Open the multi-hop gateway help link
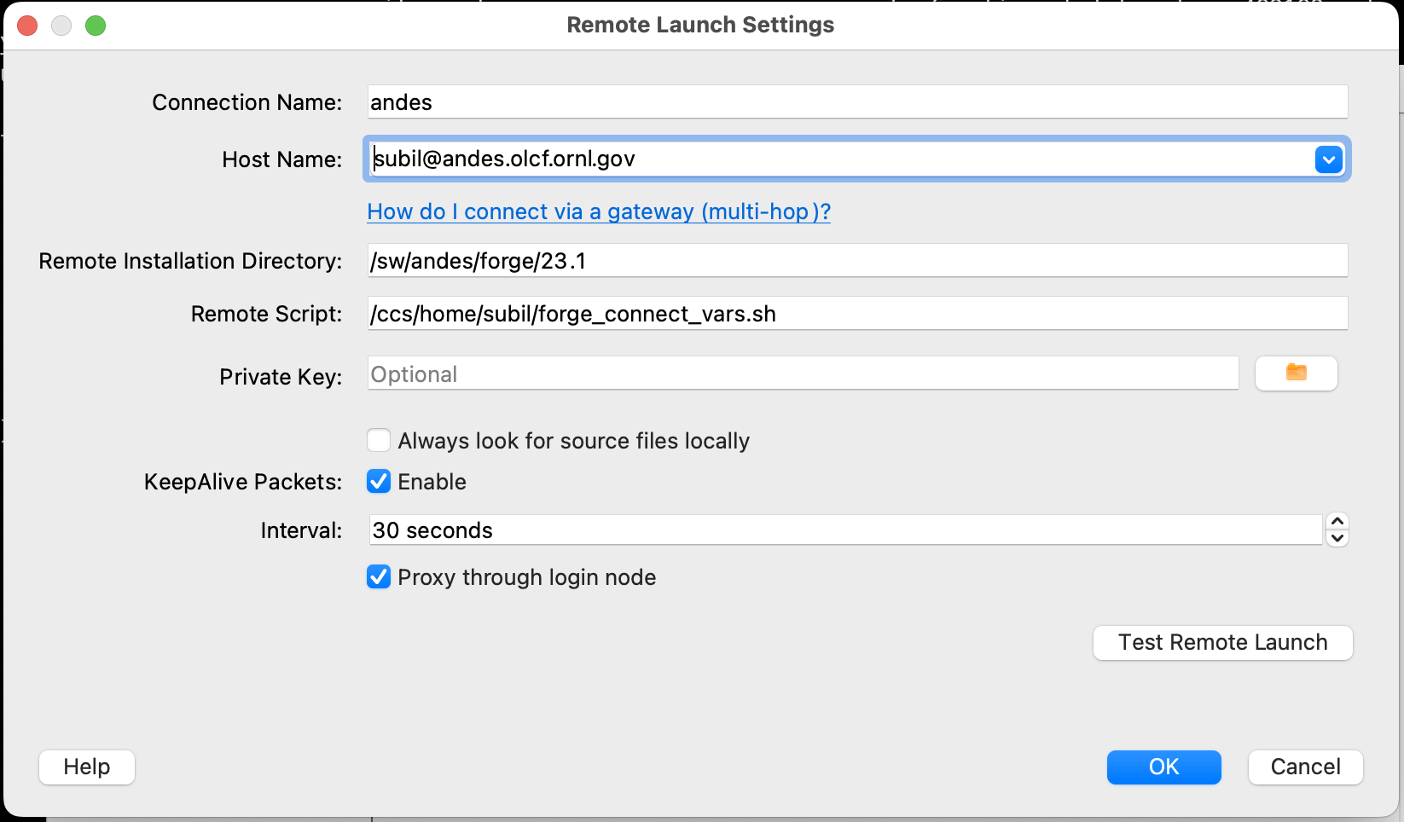The image size is (1404, 822). coord(599,211)
